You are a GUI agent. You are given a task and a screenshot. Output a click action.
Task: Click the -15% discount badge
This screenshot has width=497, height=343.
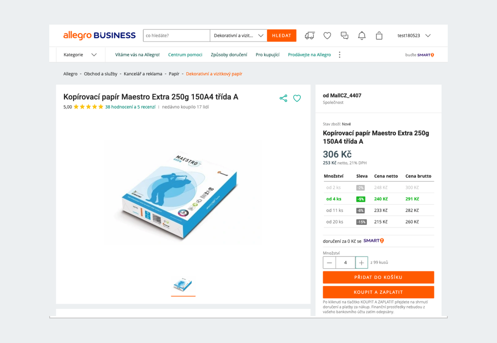point(361,222)
